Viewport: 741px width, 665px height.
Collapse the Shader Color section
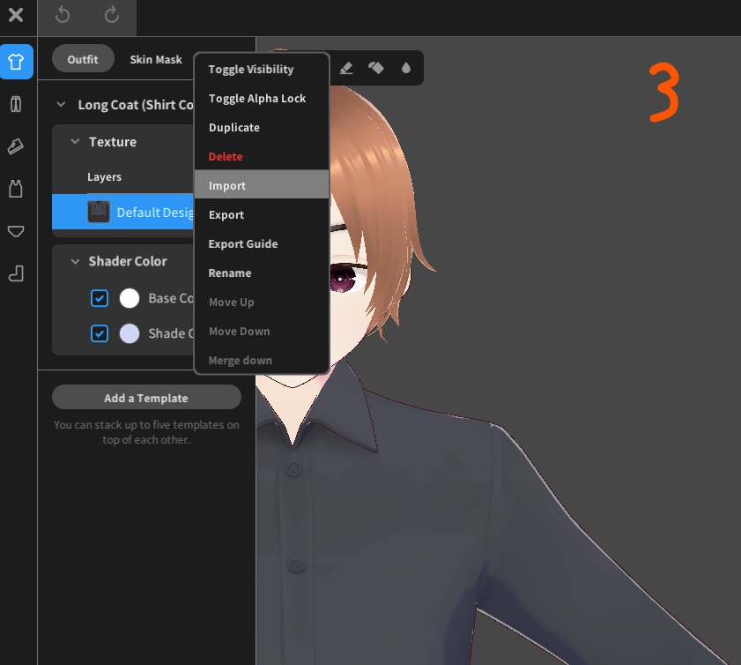tap(76, 261)
